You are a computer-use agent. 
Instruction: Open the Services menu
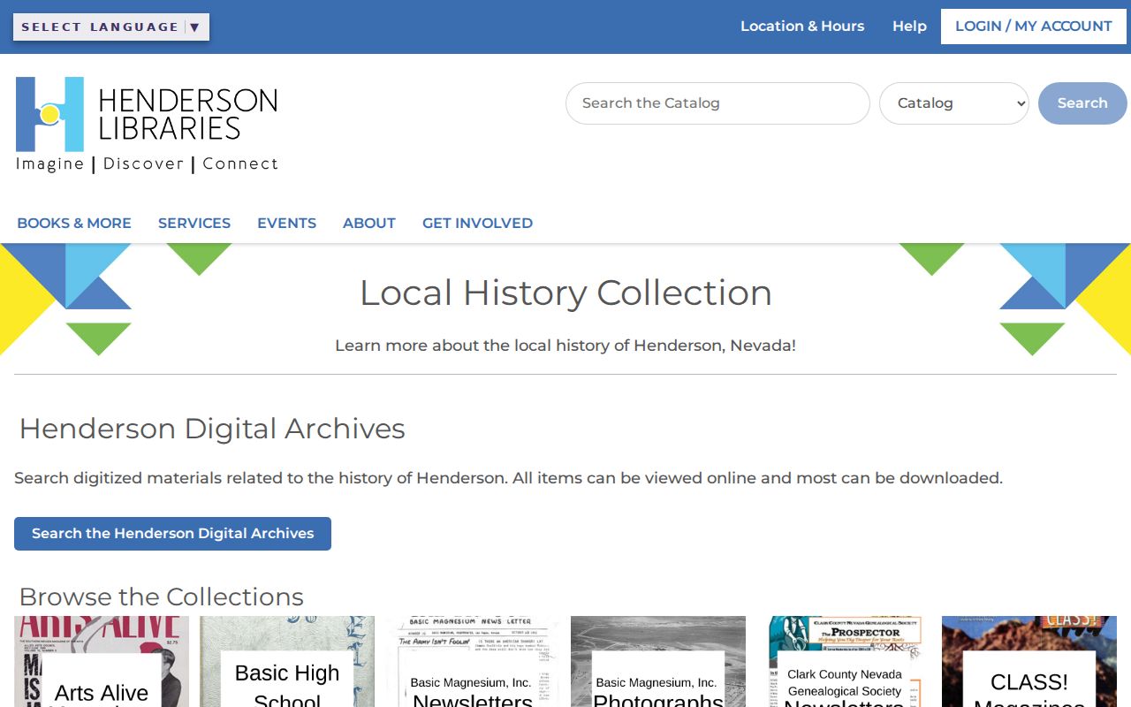(194, 224)
